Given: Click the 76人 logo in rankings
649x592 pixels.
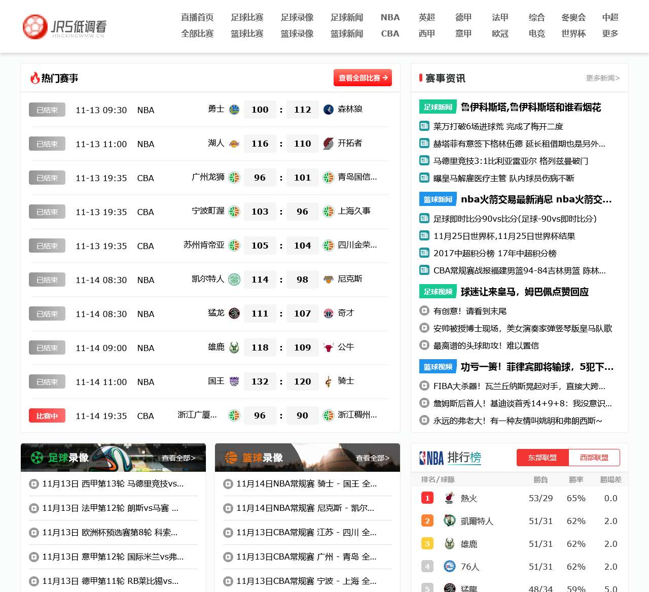Looking at the screenshot, I should [449, 567].
